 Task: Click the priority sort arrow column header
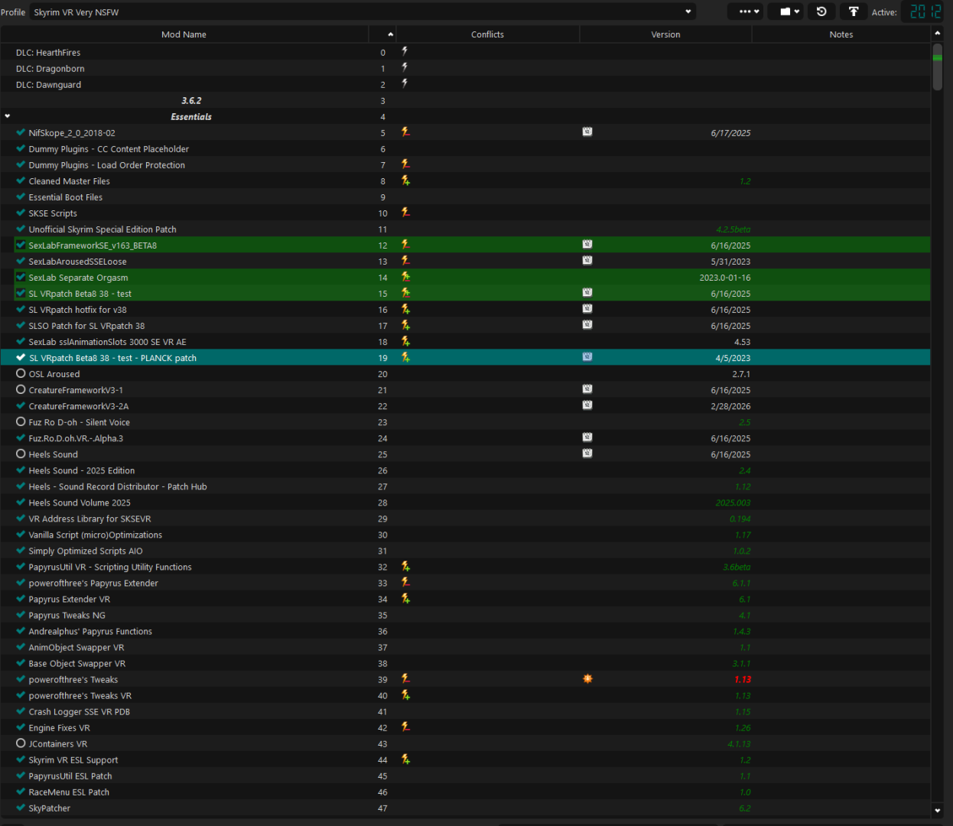coord(382,34)
